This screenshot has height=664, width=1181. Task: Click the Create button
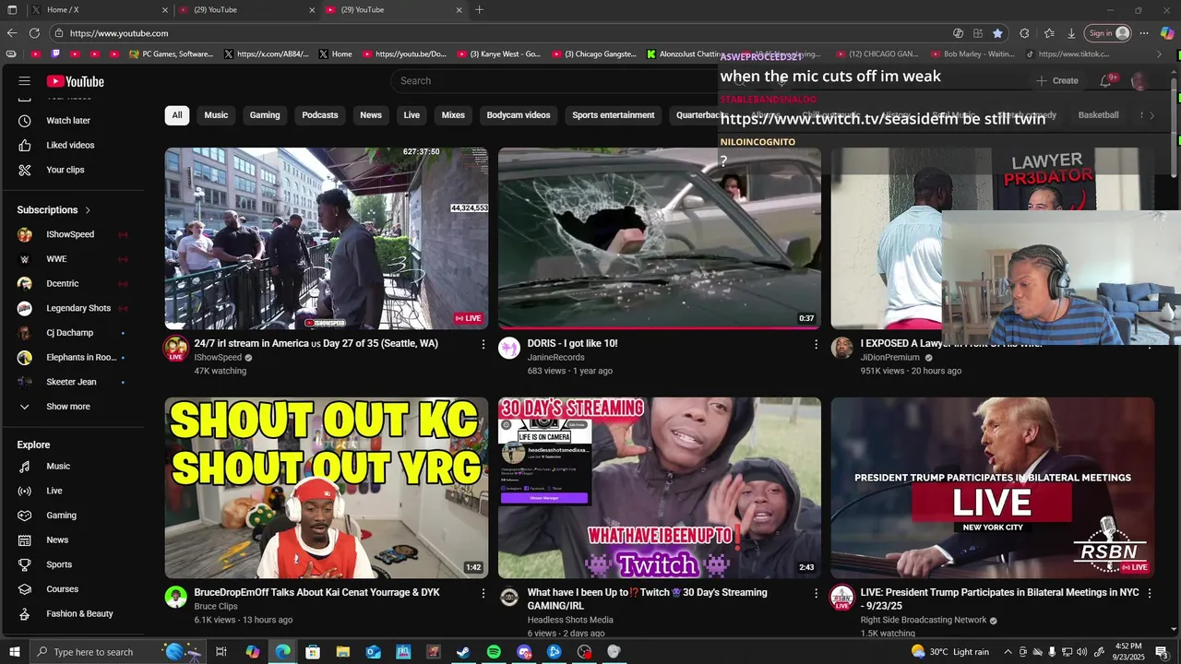(x=1056, y=81)
